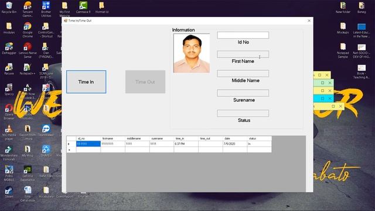375x211 pixels.
Task: Open the GeForce Experience shortcut
Action: [28, 173]
